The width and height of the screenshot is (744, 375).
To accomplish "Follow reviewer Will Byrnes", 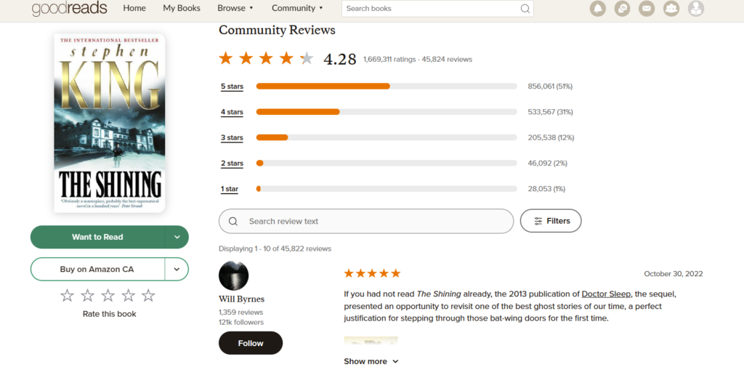I will (251, 343).
